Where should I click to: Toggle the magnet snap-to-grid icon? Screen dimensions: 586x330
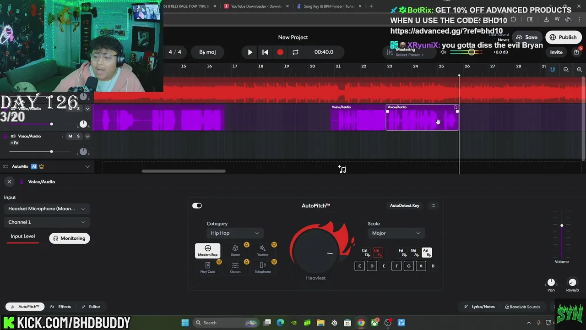point(553,70)
